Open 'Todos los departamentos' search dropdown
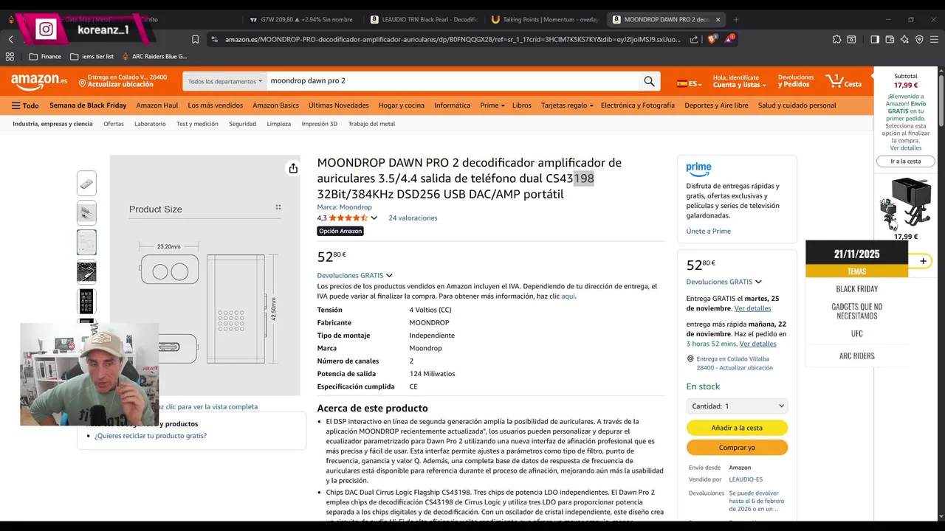 (x=225, y=81)
